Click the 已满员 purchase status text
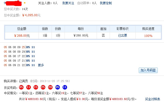Viewport: 164px width, 102px height. [x=24, y=81]
